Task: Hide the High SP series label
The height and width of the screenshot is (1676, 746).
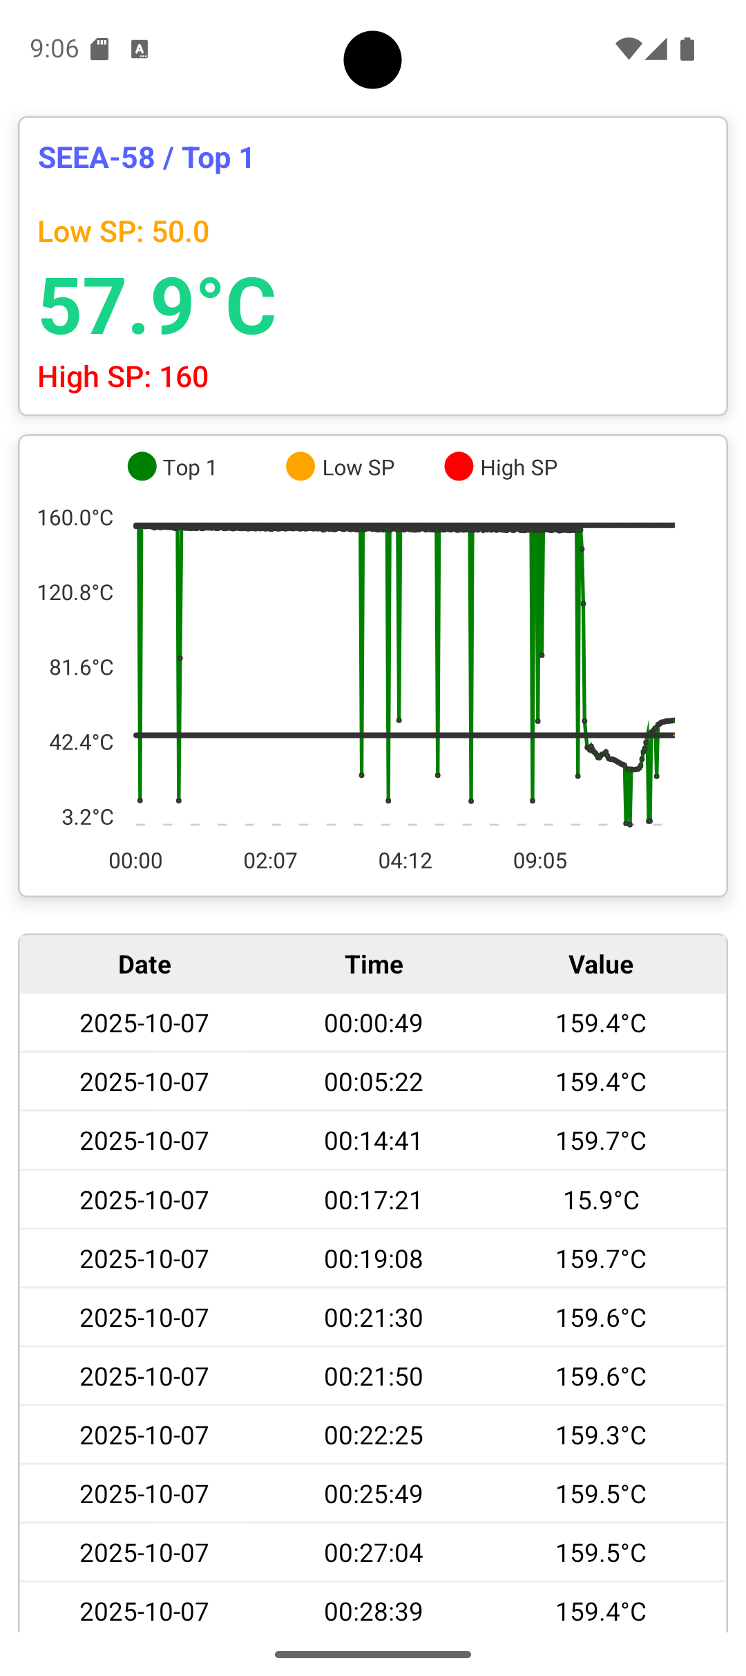Action: (x=519, y=468)
